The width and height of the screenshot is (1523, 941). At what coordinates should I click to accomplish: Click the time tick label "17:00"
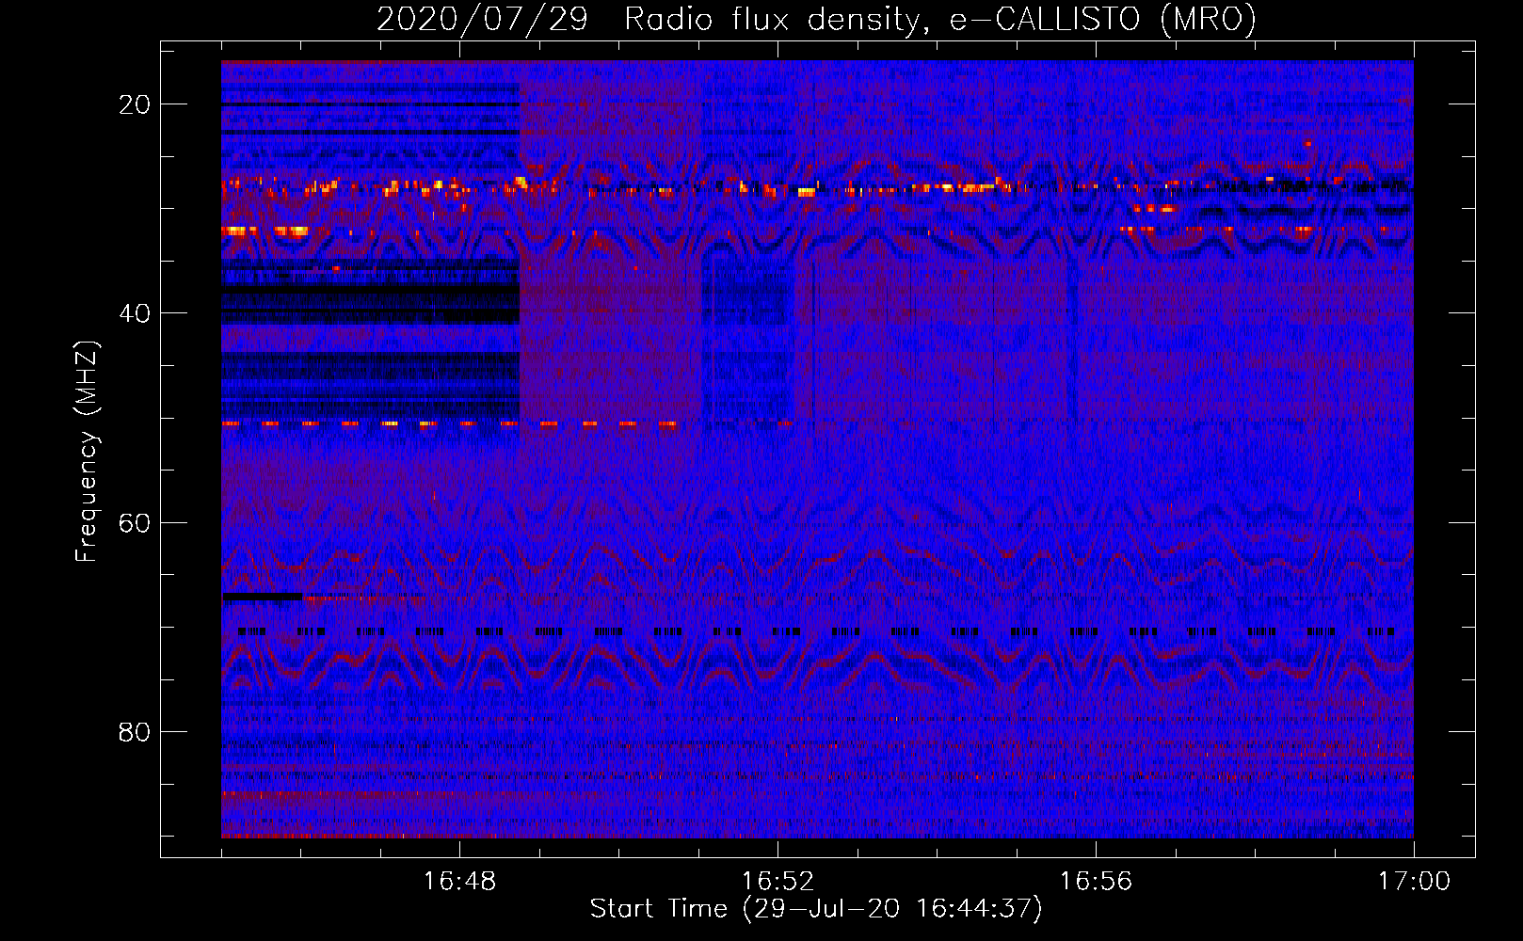click(x=1414, y=882)
